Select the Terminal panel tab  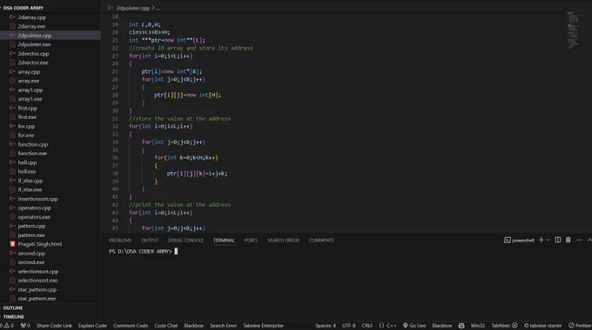224,240
